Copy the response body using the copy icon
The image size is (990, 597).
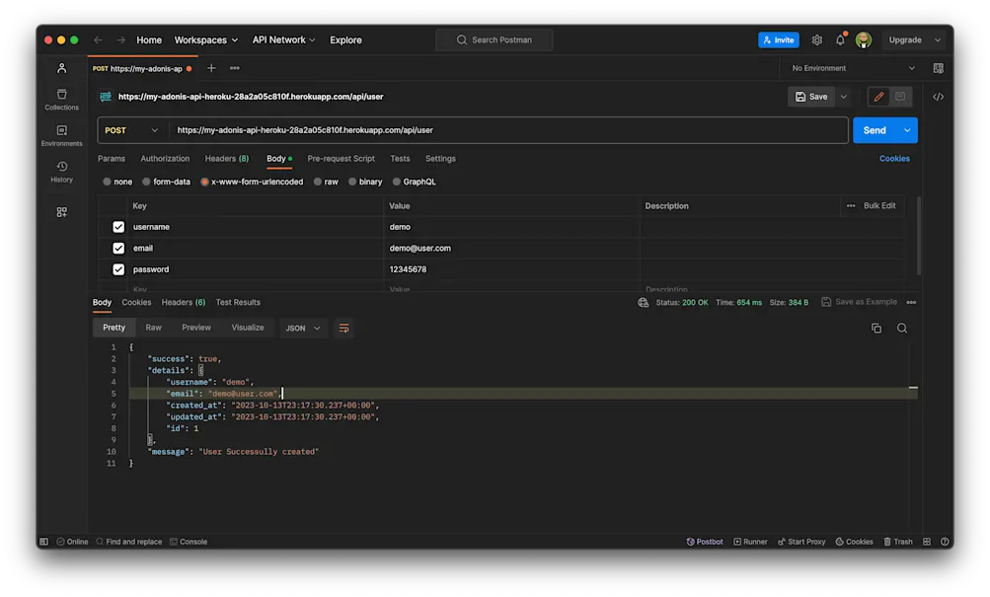click(876, 328)
